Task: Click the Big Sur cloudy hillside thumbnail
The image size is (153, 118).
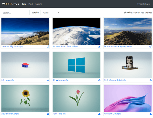Action: pyautogui.click(x=25, y=31)
